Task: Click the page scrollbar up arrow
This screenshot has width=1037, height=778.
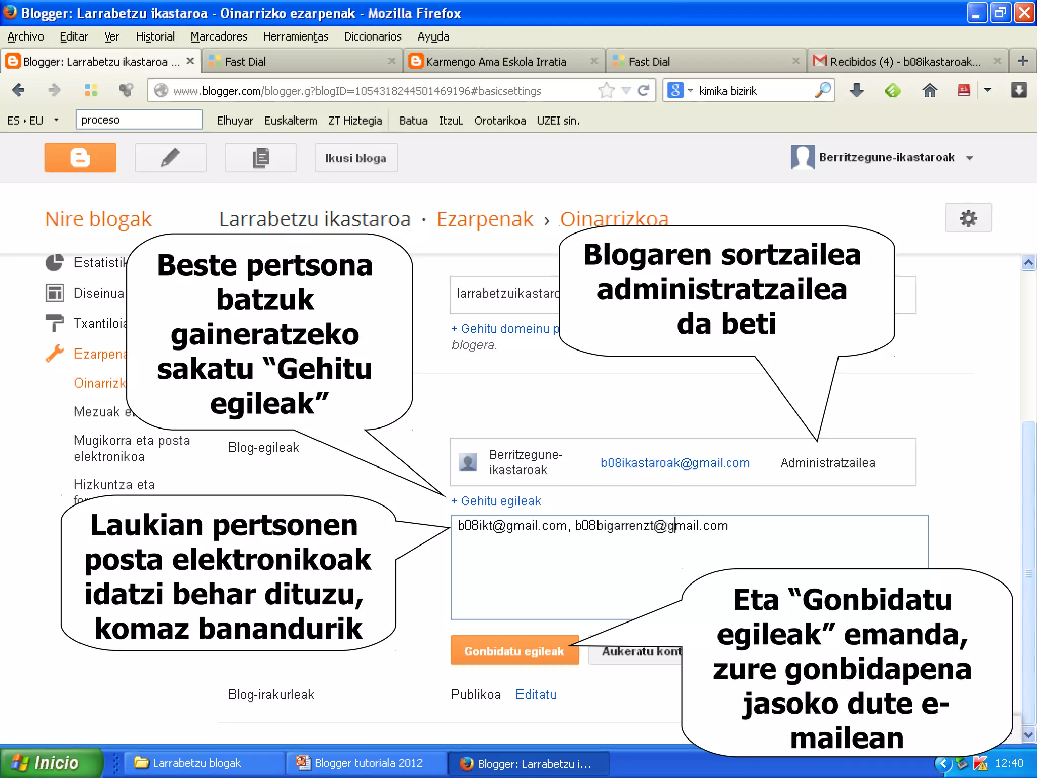Action: point(1028,262)
